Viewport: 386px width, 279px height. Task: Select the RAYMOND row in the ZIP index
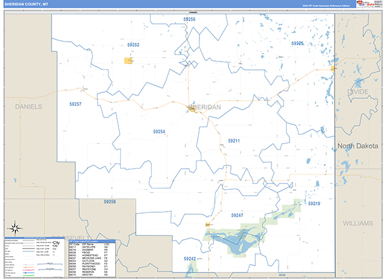92,266
